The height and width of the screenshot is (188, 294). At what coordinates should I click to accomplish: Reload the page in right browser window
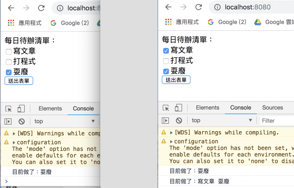tap(199, 7)
